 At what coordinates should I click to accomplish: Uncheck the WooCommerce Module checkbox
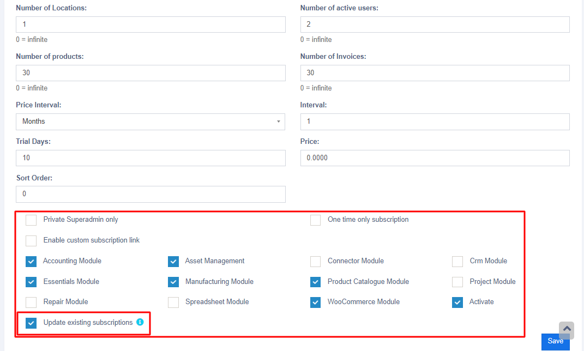(315, 302)
